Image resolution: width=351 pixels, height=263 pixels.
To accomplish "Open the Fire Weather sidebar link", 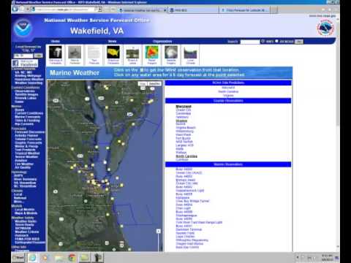I will [24, 164].
